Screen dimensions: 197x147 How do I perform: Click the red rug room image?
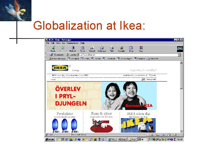(102, 125)
